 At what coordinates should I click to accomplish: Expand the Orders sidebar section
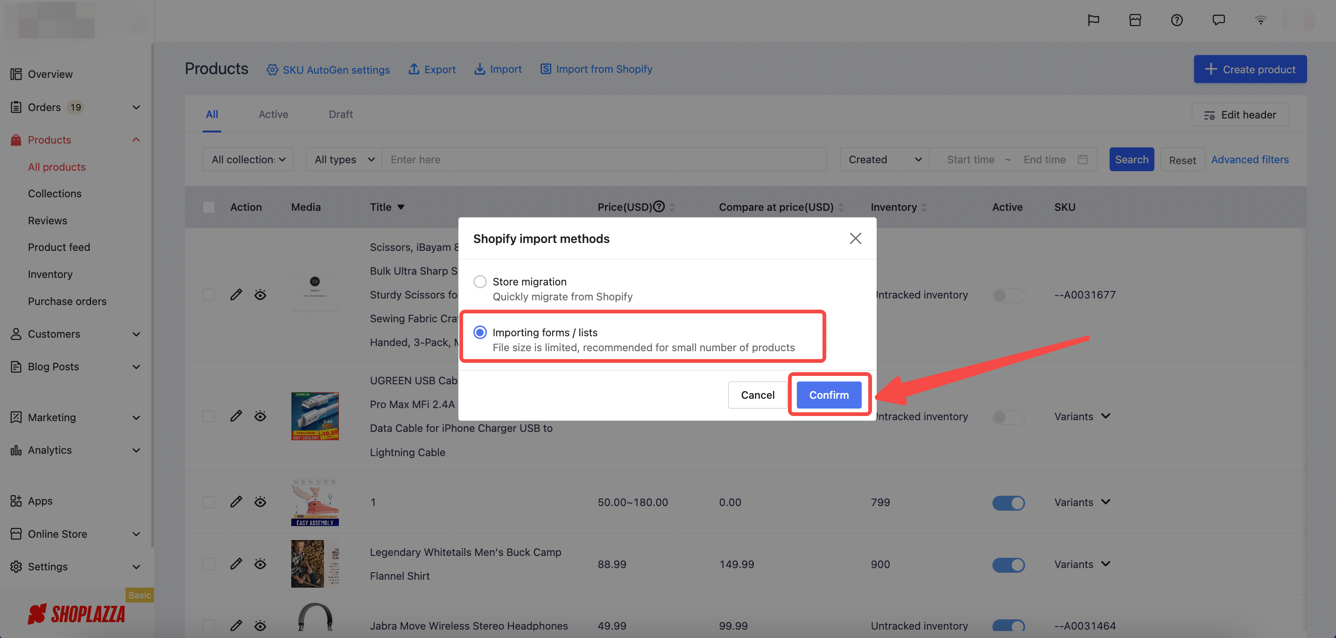136,107
